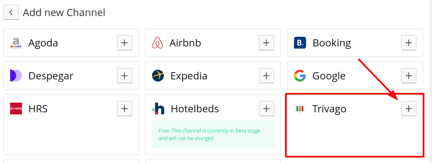Add the Hotelbeds channel with plus button
The width and height of the screenshot is (432, 163).
click(266, 109)
